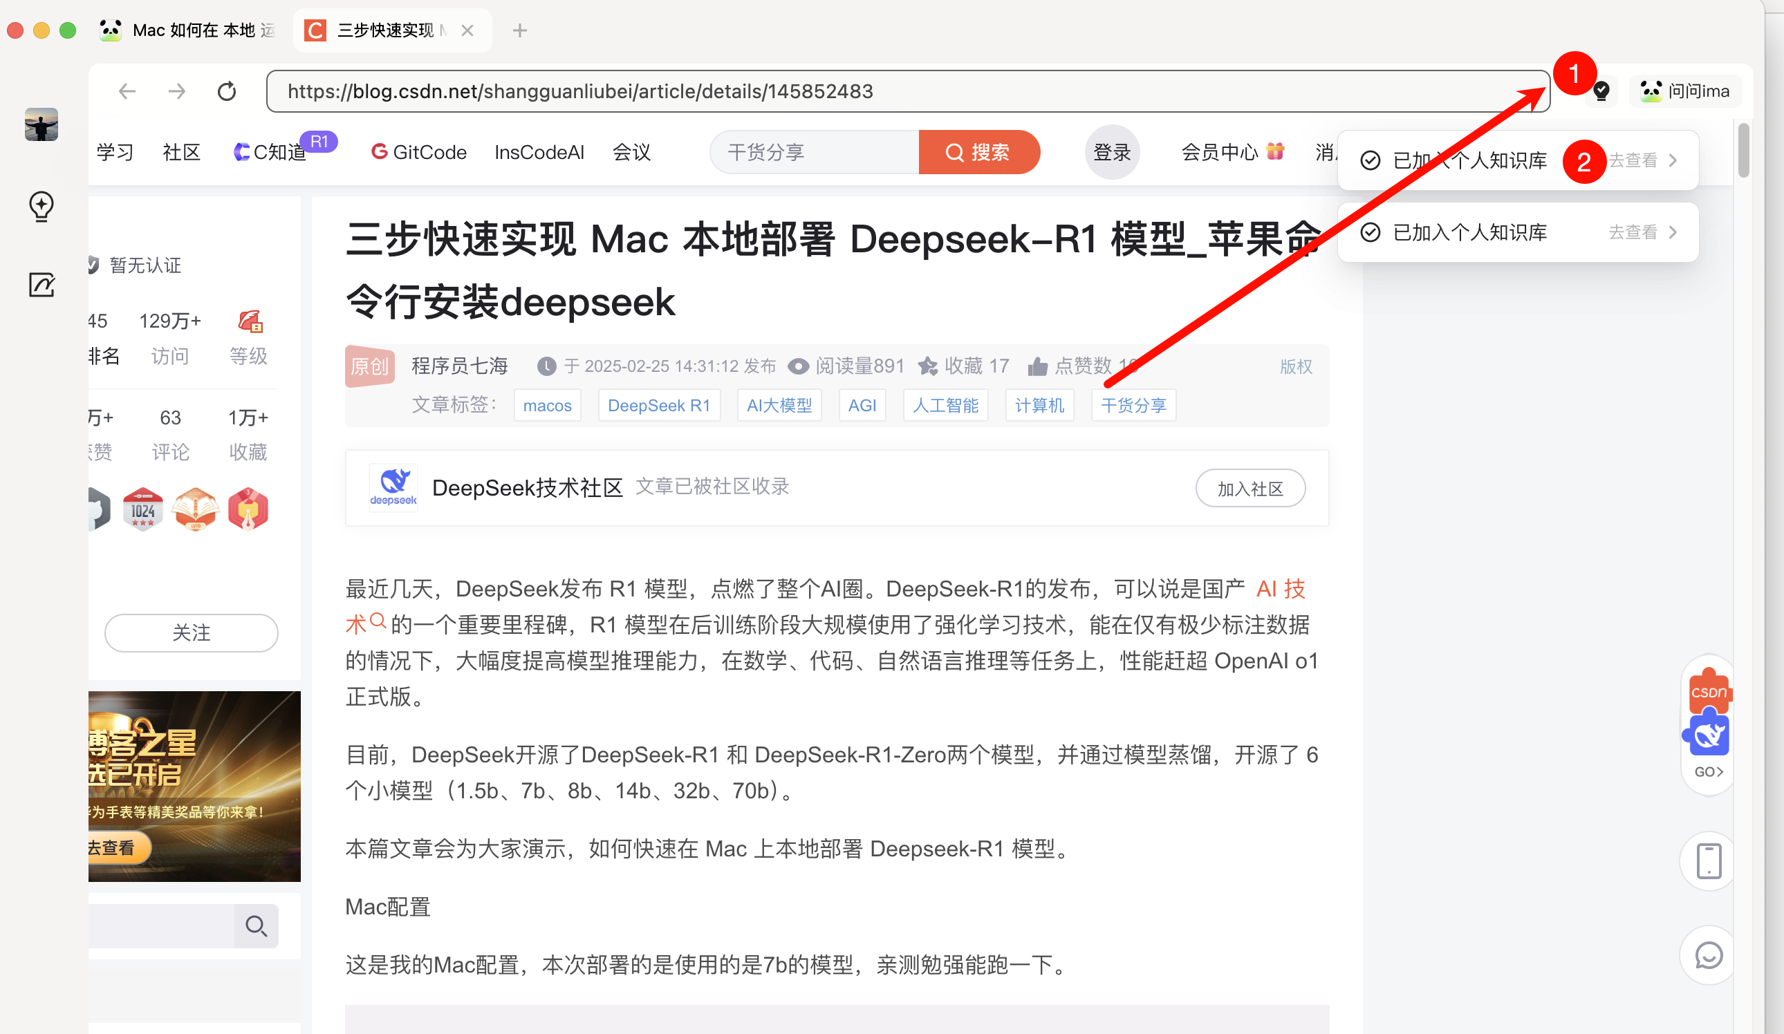The image size is (1784, 1034).
Task: Click the user avatar in sidebar
Action: click(41, 124)
